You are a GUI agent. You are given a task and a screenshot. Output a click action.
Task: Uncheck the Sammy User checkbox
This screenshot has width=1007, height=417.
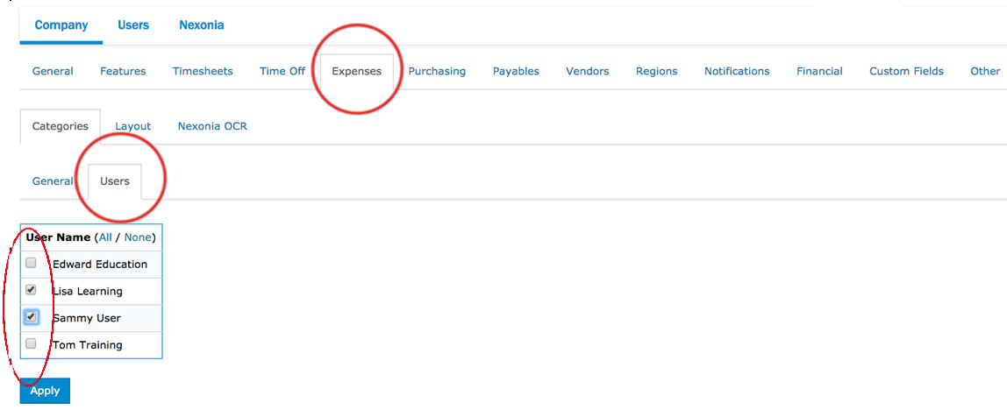coord(32,317)
